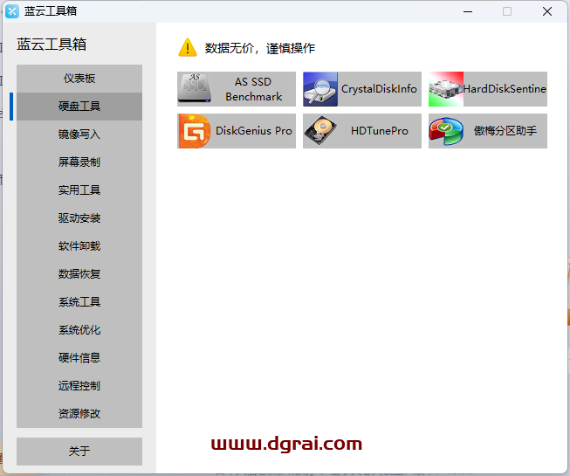Launch HDTunePro via its hard drive icon

click(320, 131)
